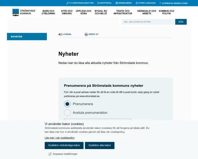Select Nyheter in the sidebar
198x159 pixels.
pos(27,36)
